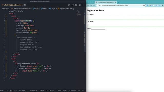Click the feedback icon in status bar
Image resolution: width=164 pixels, height=92 pixels.
79,90
